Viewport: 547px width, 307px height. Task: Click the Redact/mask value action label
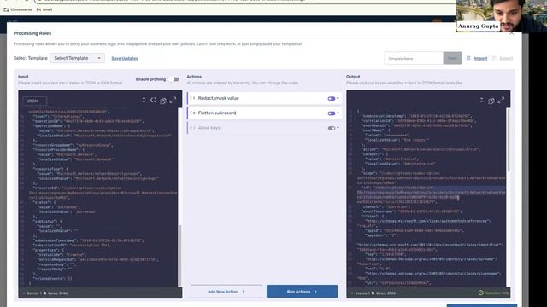219,98
